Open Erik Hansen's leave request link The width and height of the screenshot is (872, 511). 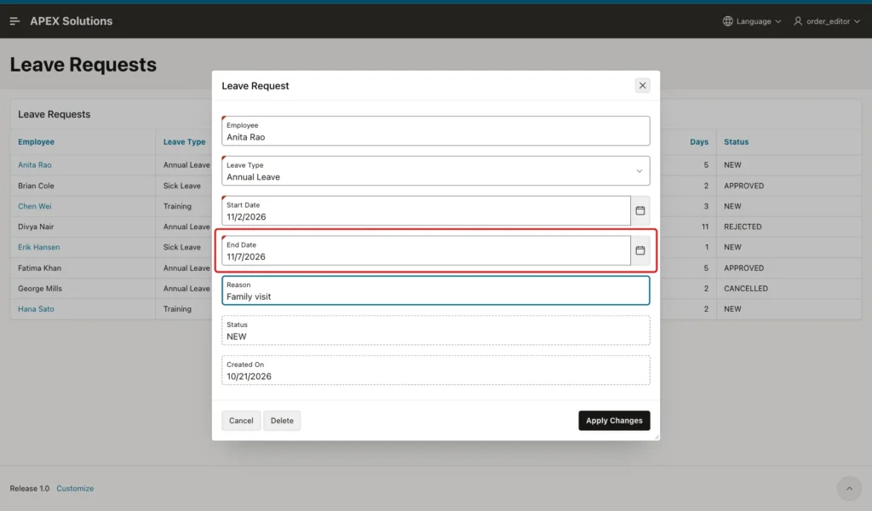[39, 247]
